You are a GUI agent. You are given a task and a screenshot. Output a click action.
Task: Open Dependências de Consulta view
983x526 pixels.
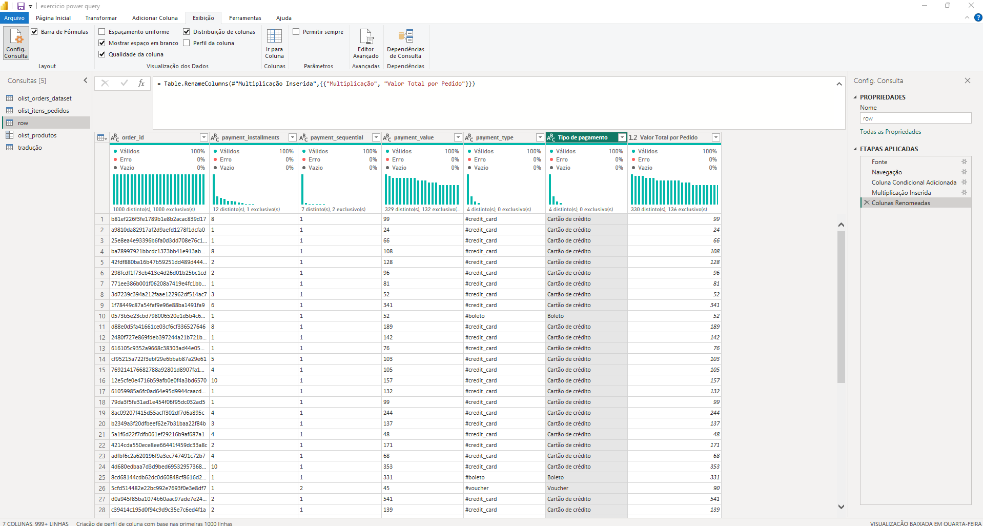coord(405,43)
